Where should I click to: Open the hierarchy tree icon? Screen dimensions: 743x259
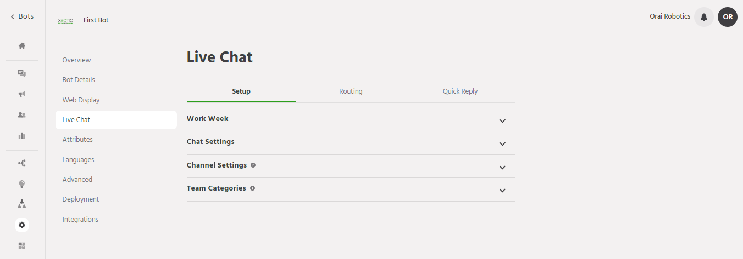(x=22, y=204)
